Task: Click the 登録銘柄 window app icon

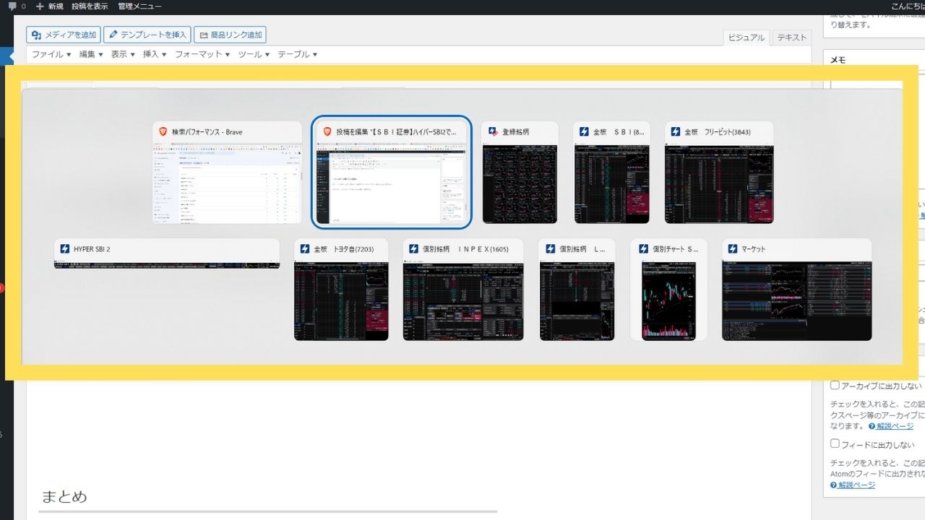Action: (x=493, y=132)
